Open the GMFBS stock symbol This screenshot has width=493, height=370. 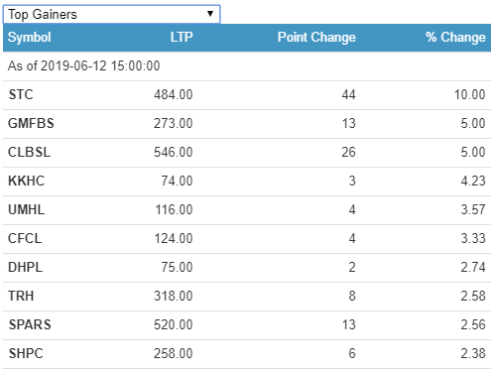point(31,123)
